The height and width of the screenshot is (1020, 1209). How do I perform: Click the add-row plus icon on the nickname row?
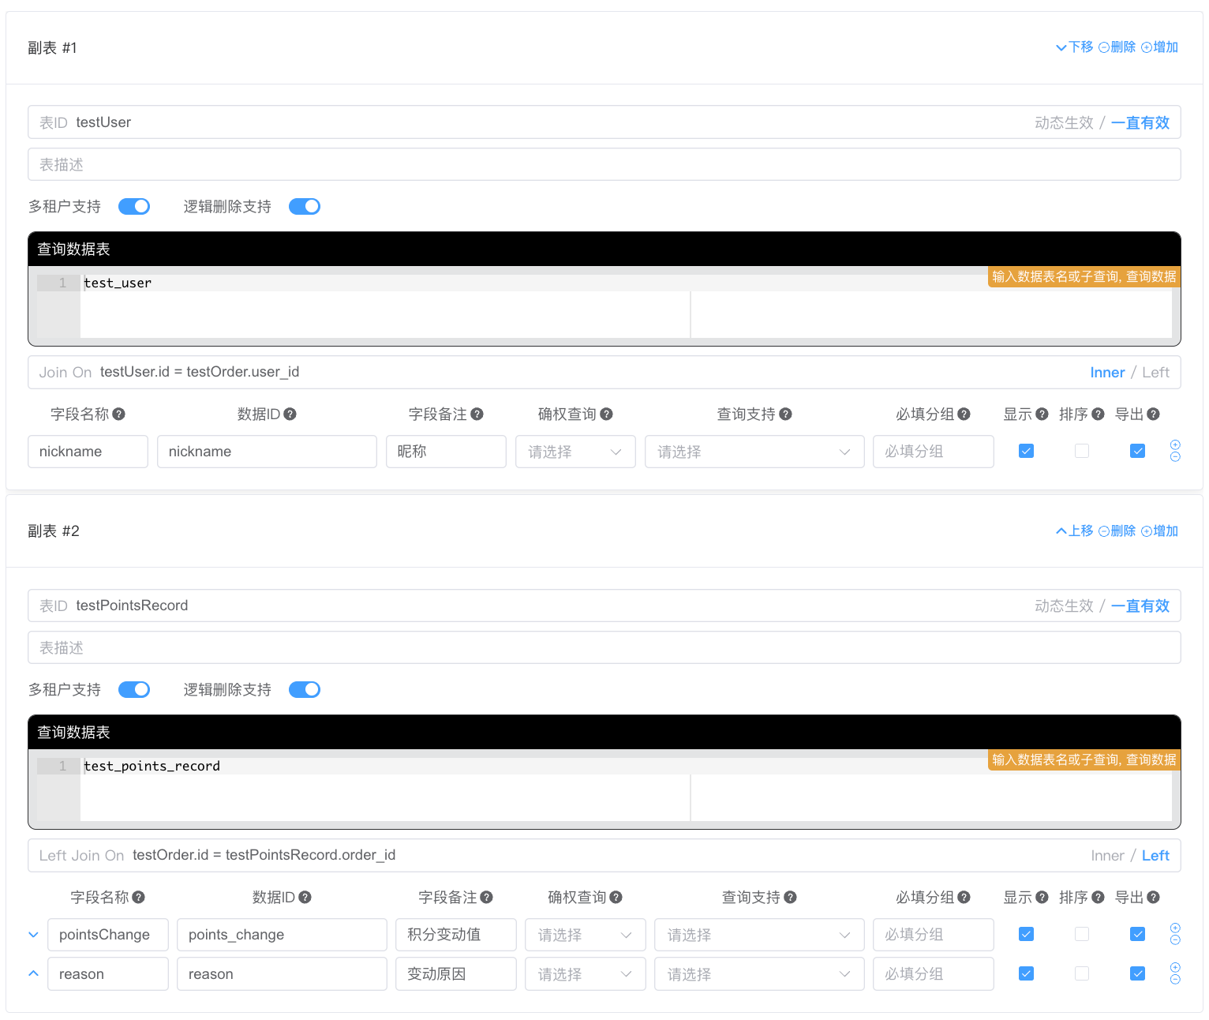(1175, 444)
